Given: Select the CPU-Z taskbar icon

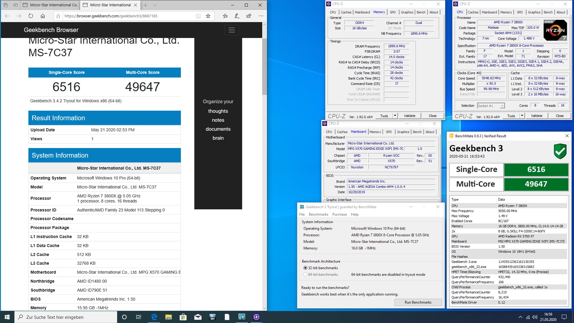Looking at the screenshot, I should [256, 317].
